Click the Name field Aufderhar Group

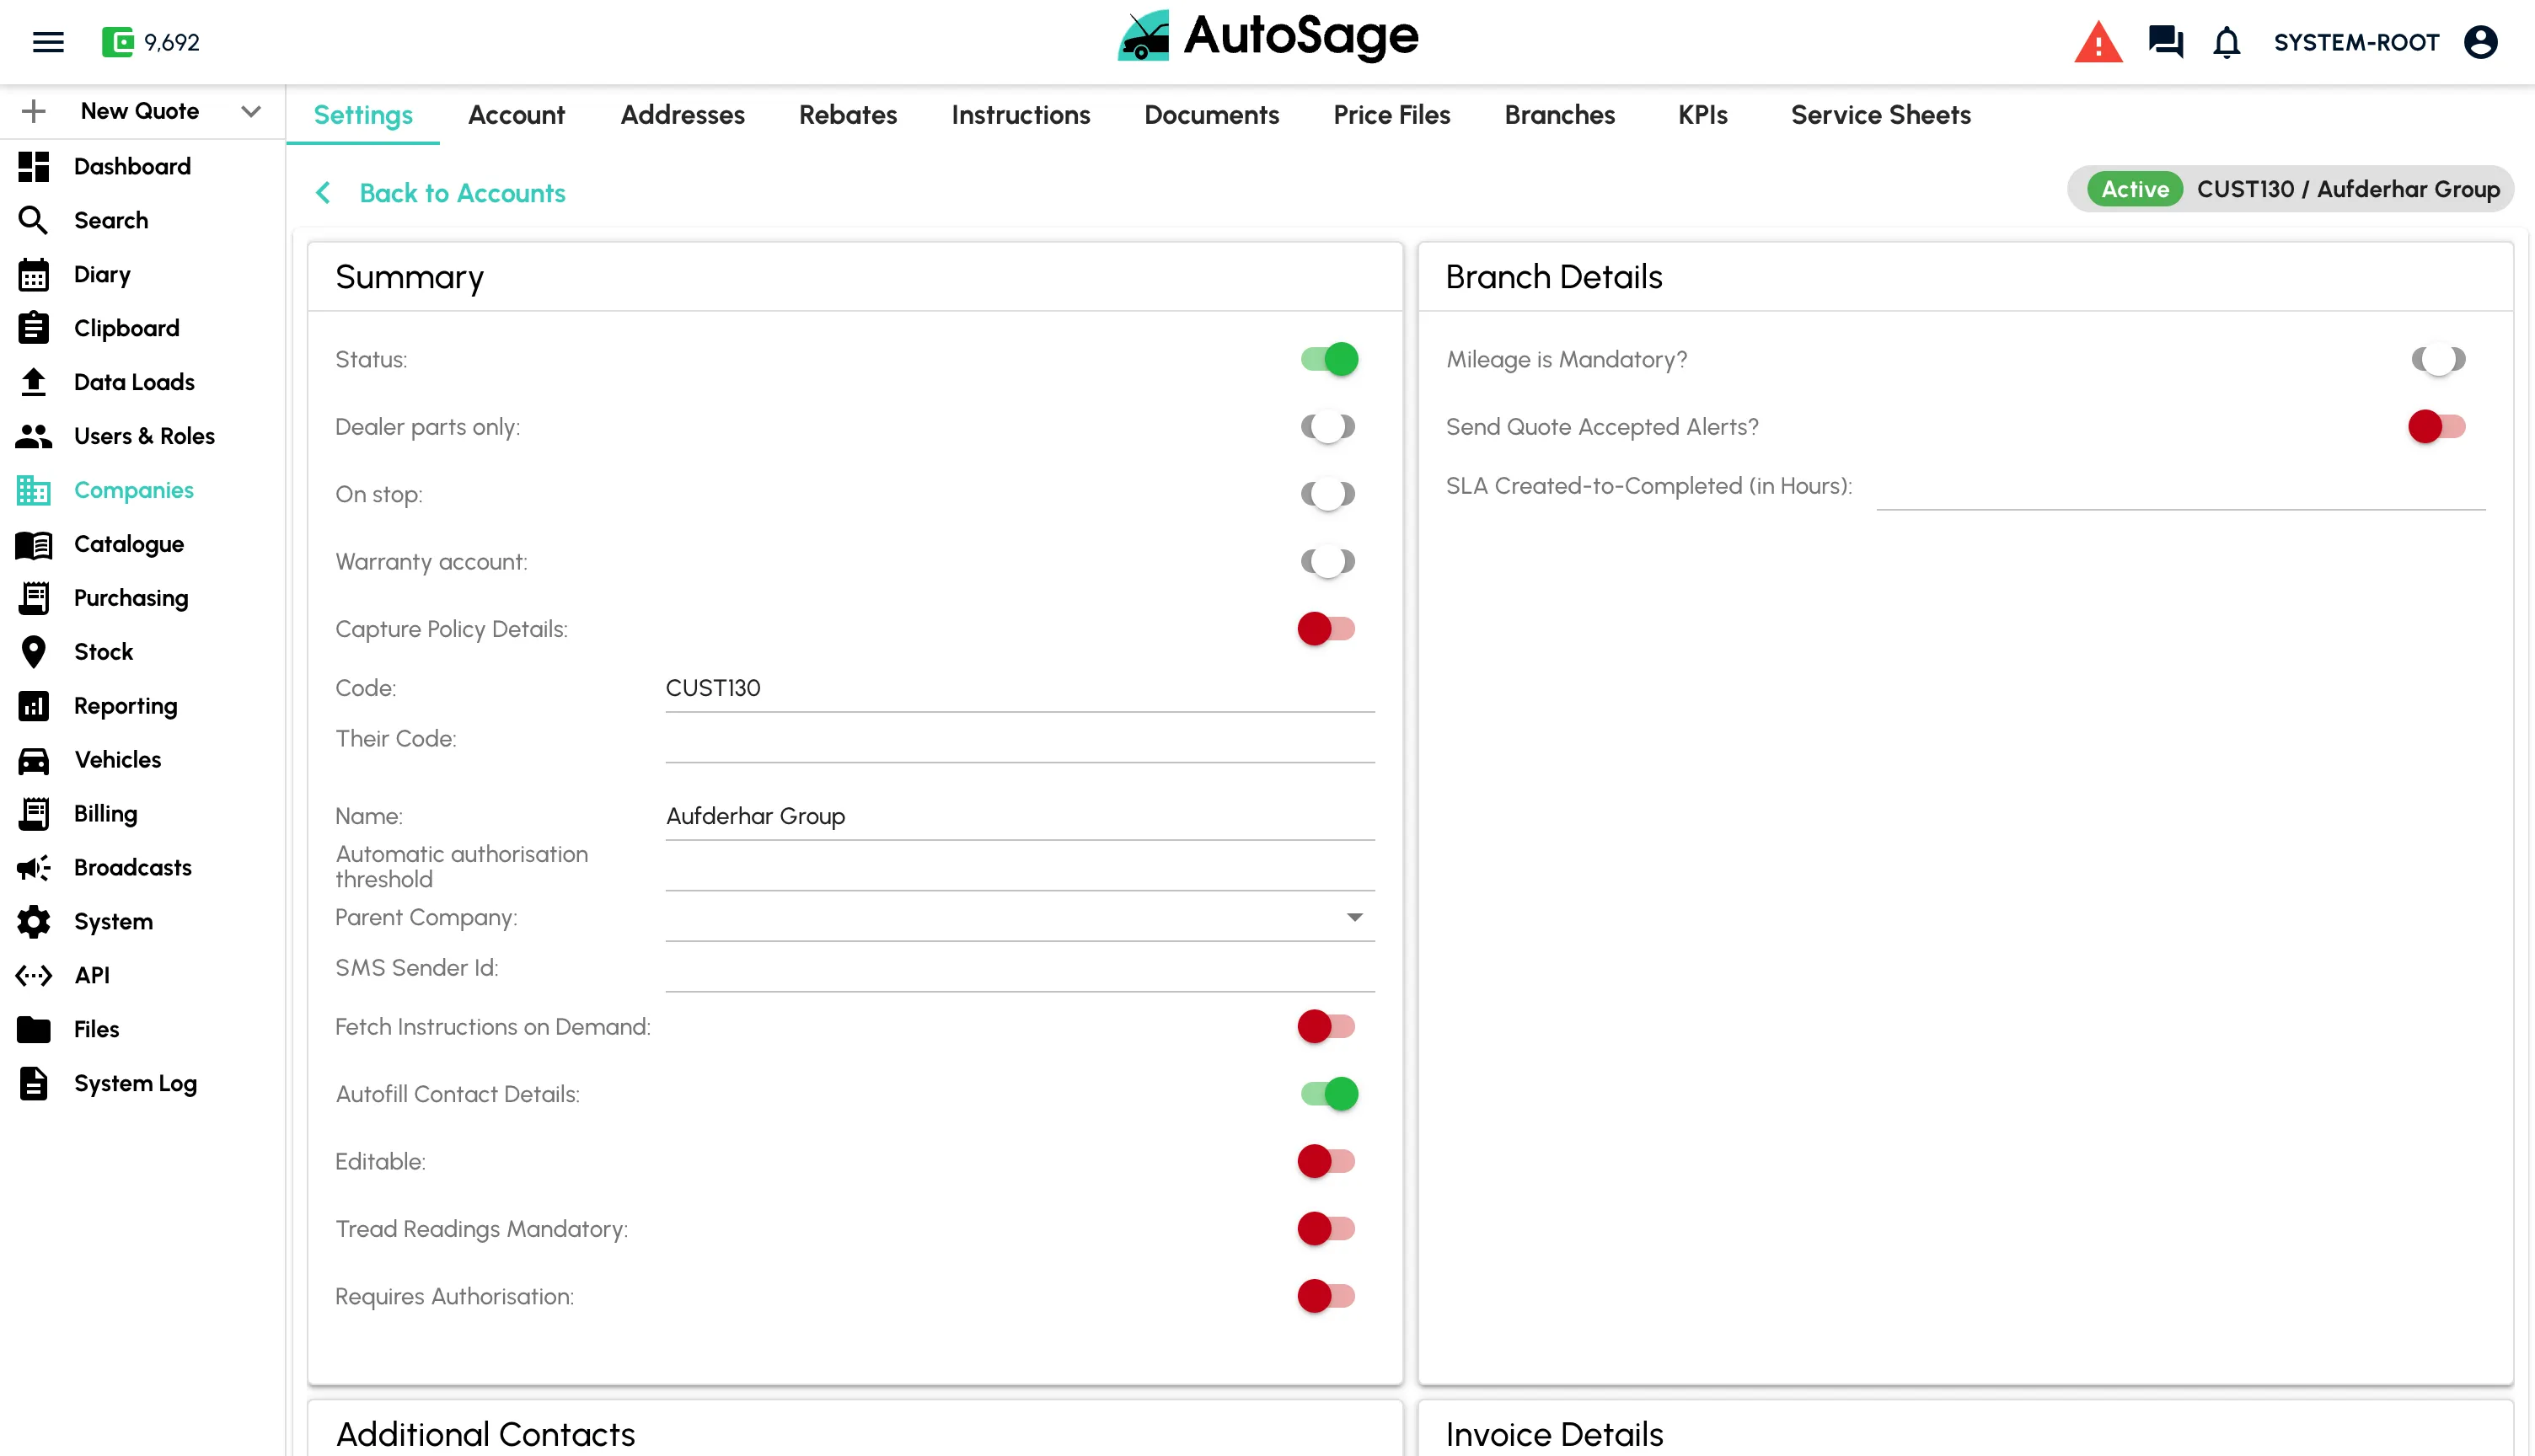point(1020,817)
